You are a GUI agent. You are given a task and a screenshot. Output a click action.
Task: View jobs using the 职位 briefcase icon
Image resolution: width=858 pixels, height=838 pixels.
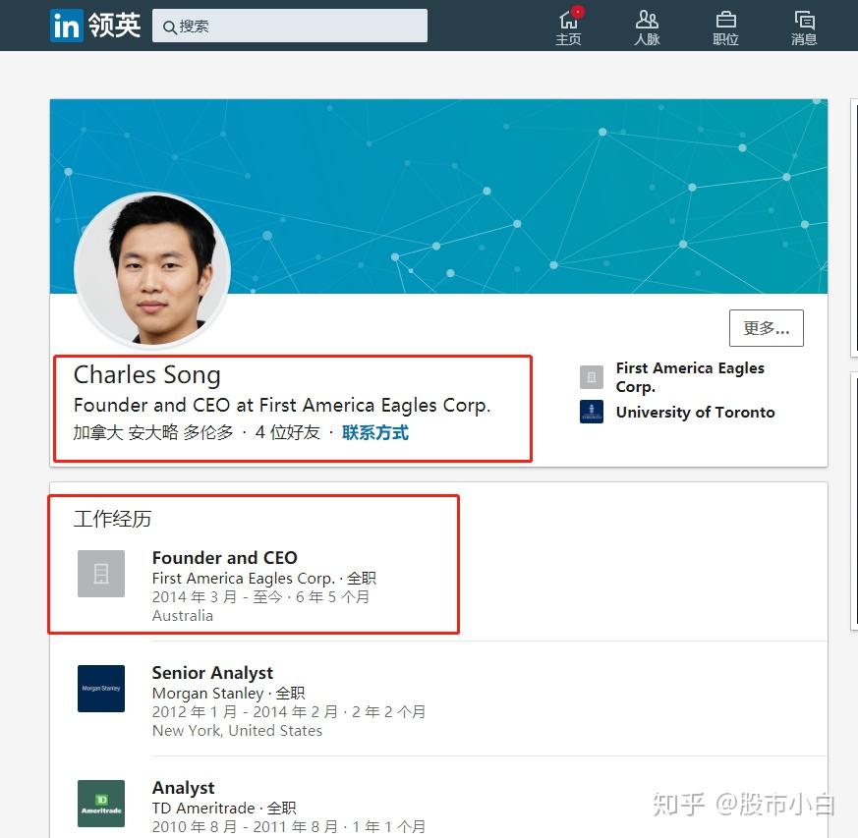pos(725,27)
